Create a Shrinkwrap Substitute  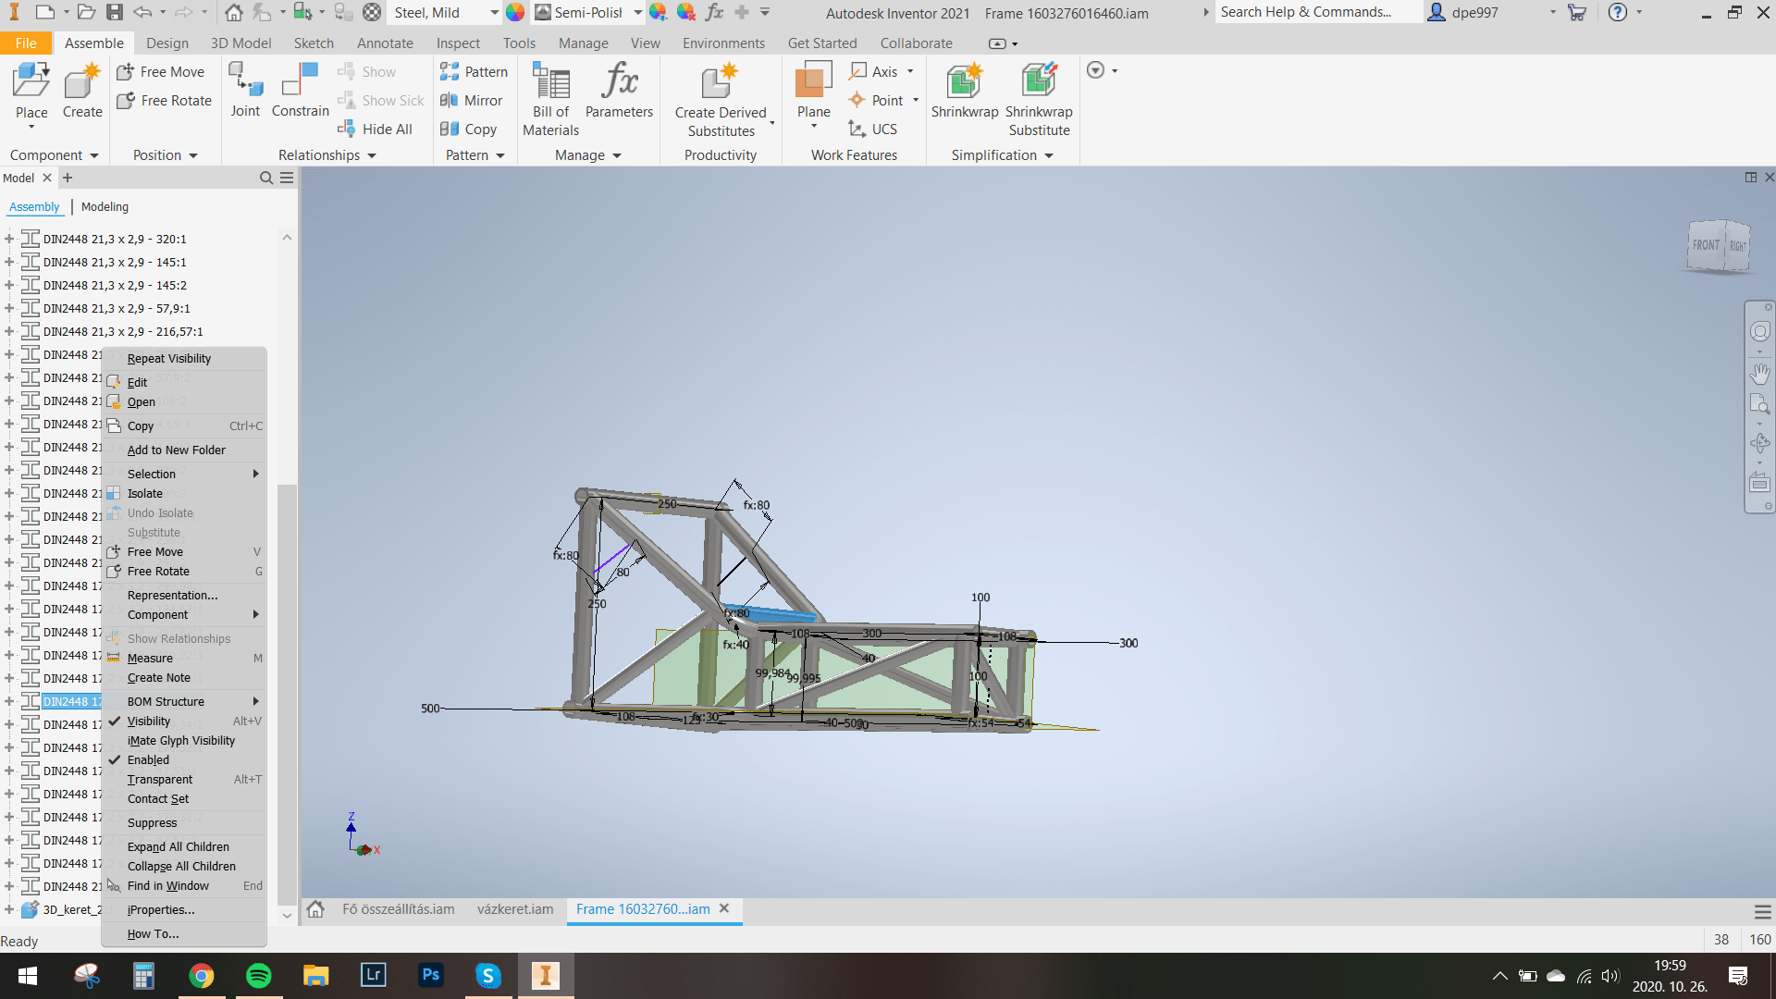point(1038,97)
